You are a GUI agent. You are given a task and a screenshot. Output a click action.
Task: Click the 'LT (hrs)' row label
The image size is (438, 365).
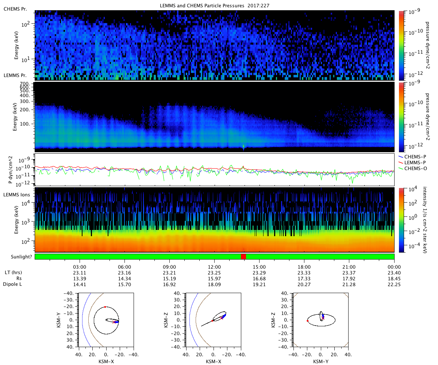13,273
